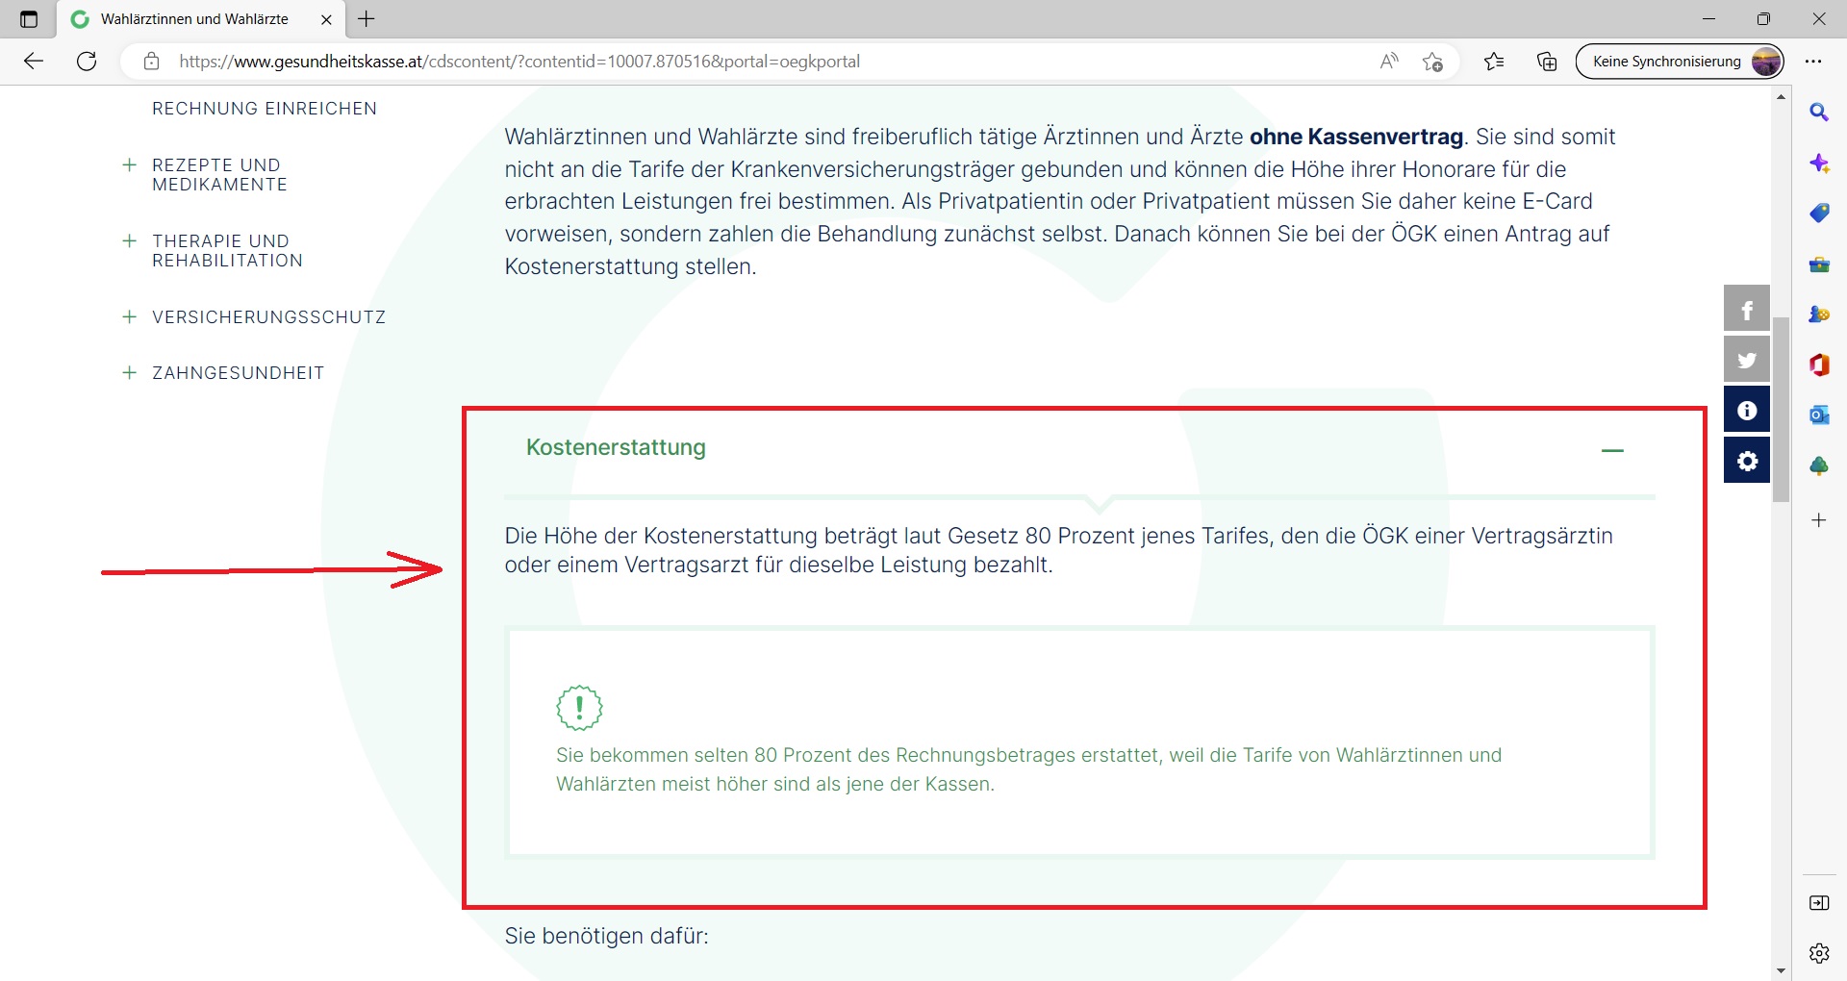This screenshot has height=981, width=1847.
Task: Open Outlook in the Edge sidebar
Action: click(1818, 415)
